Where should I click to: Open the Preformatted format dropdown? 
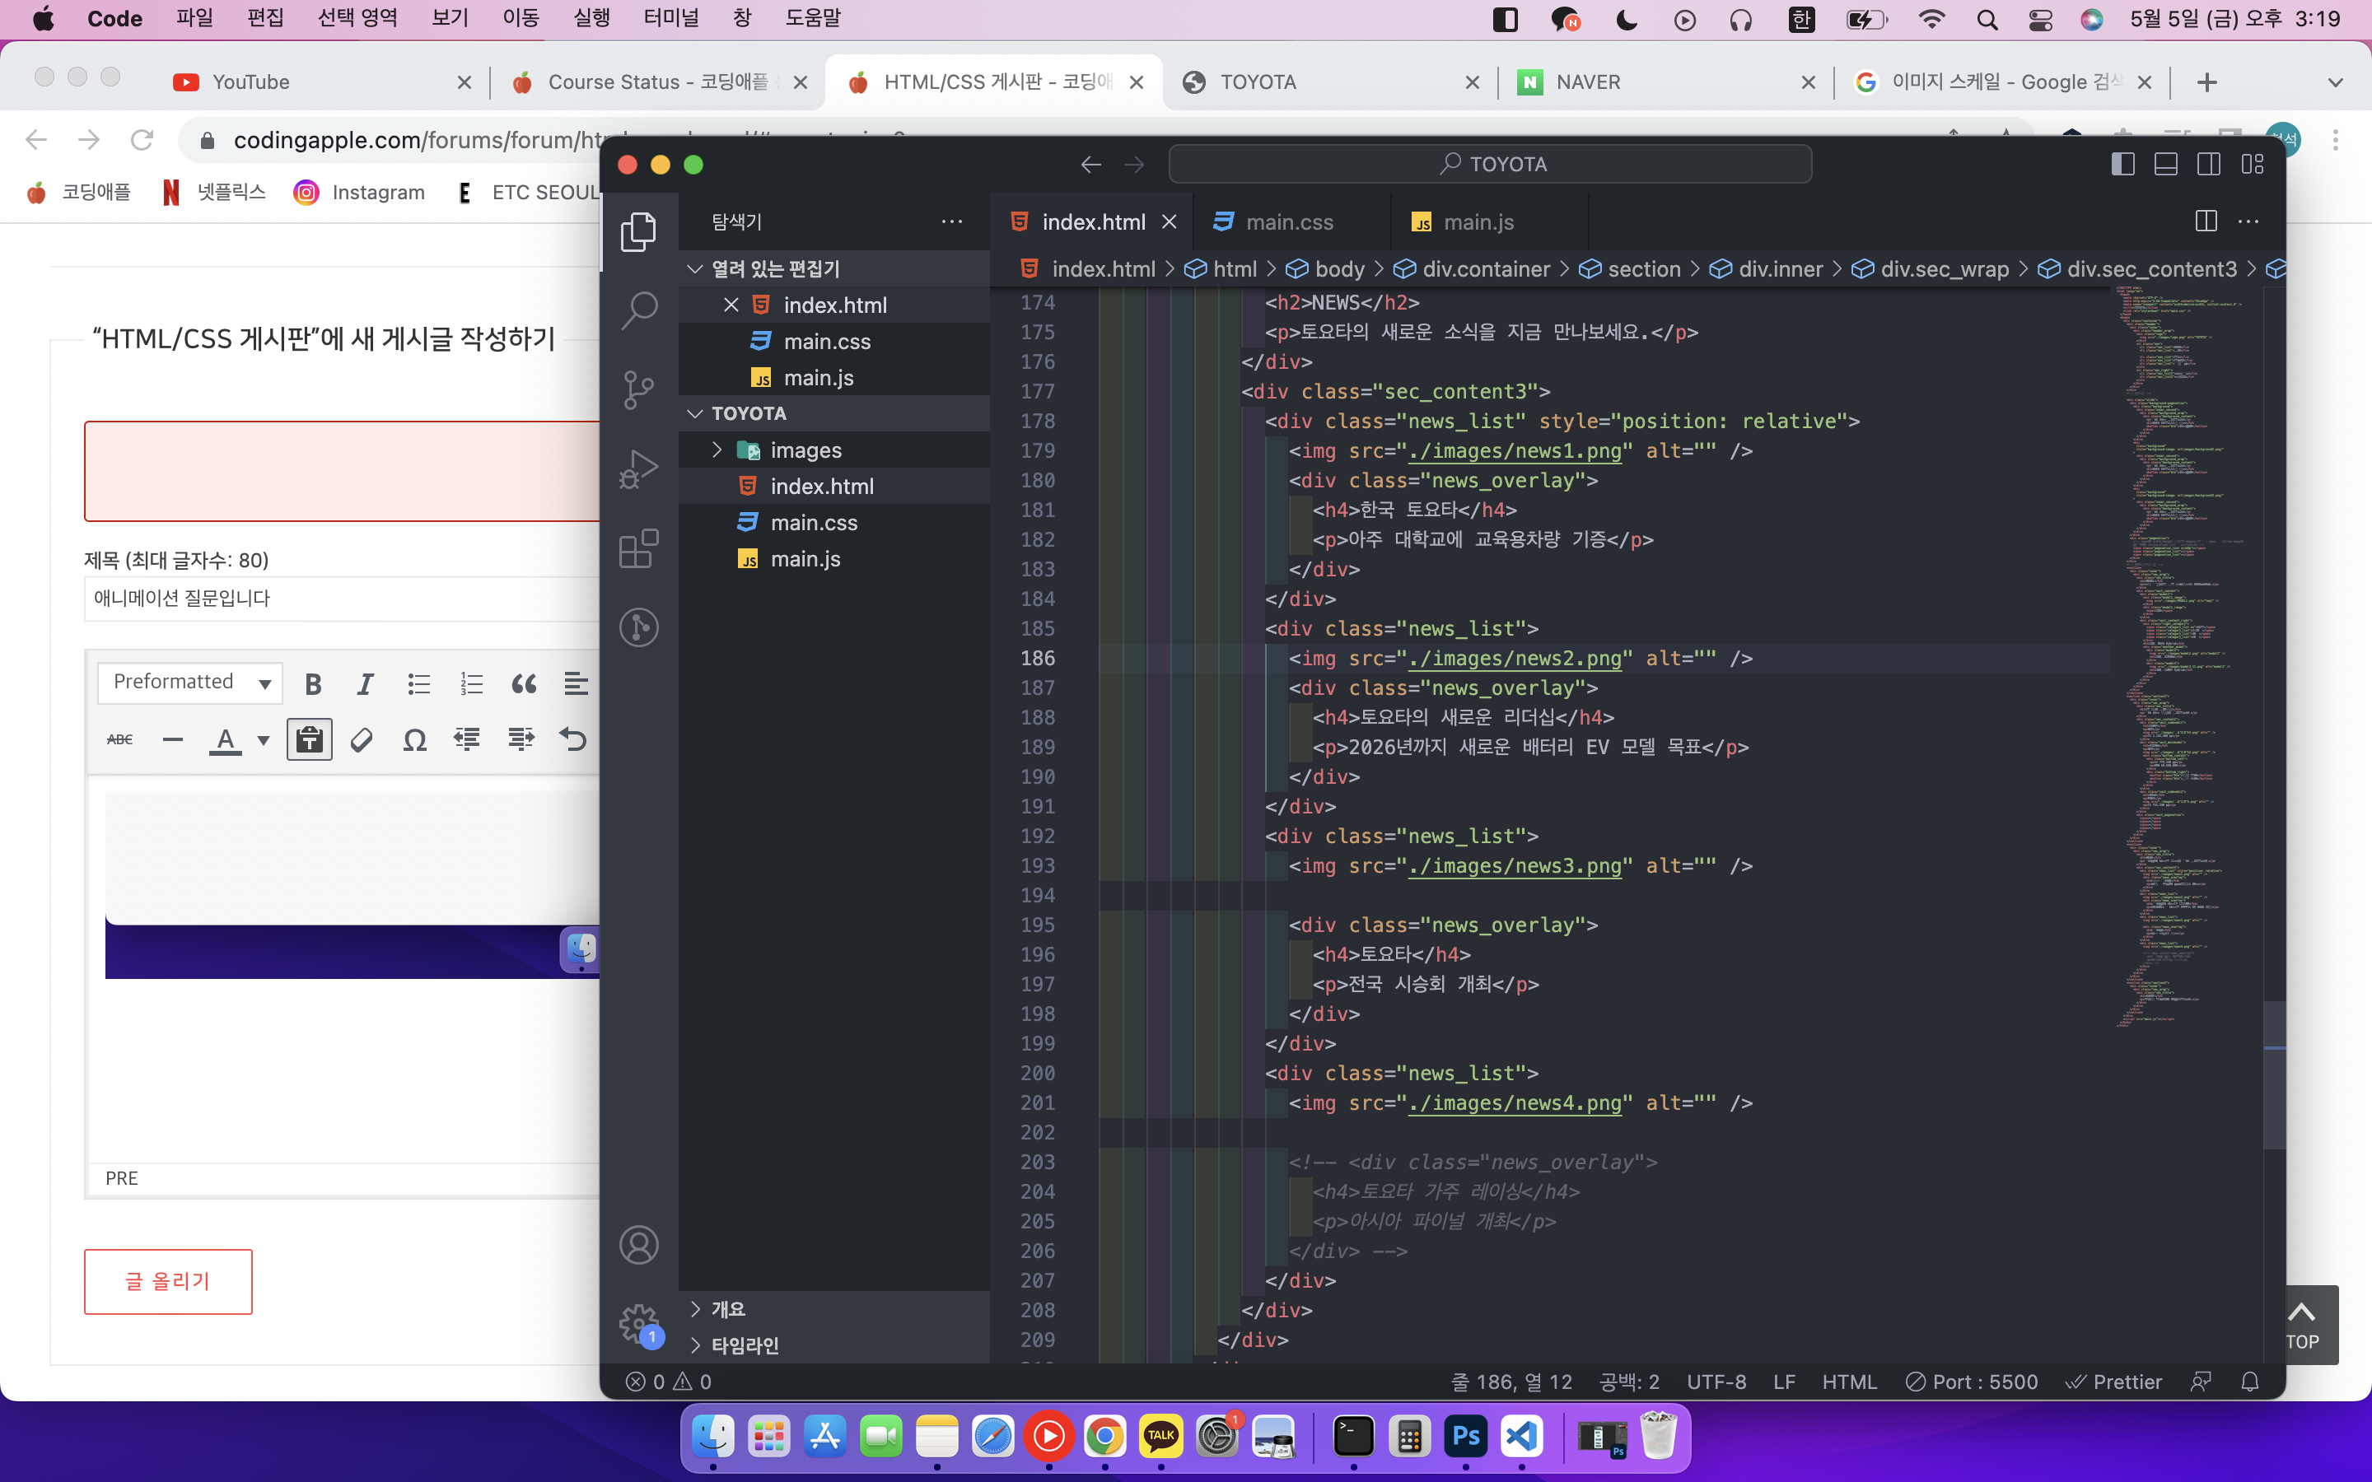(190, 683)
